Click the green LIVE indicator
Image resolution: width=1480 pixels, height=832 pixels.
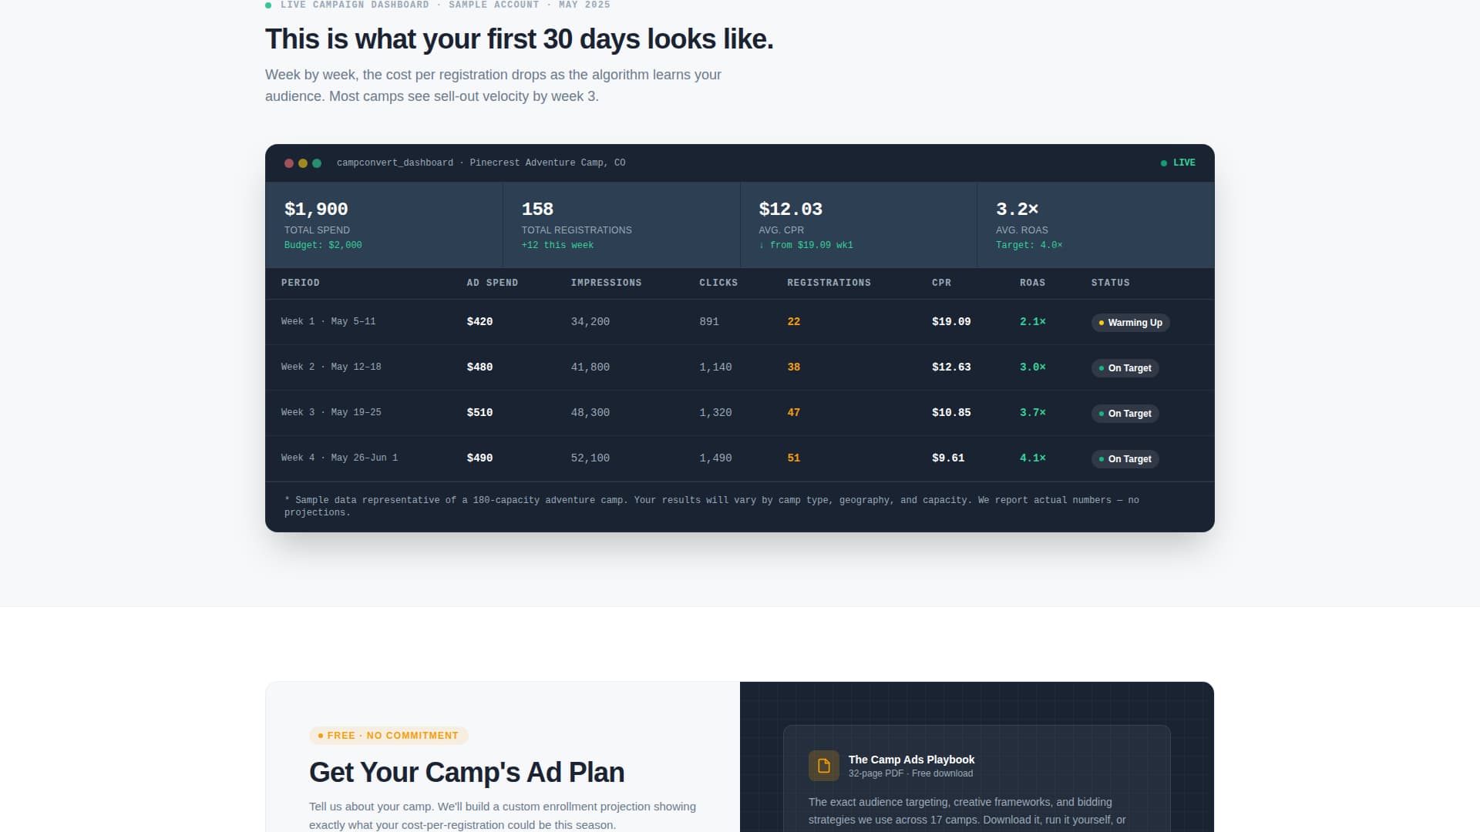click(1178, 163)
